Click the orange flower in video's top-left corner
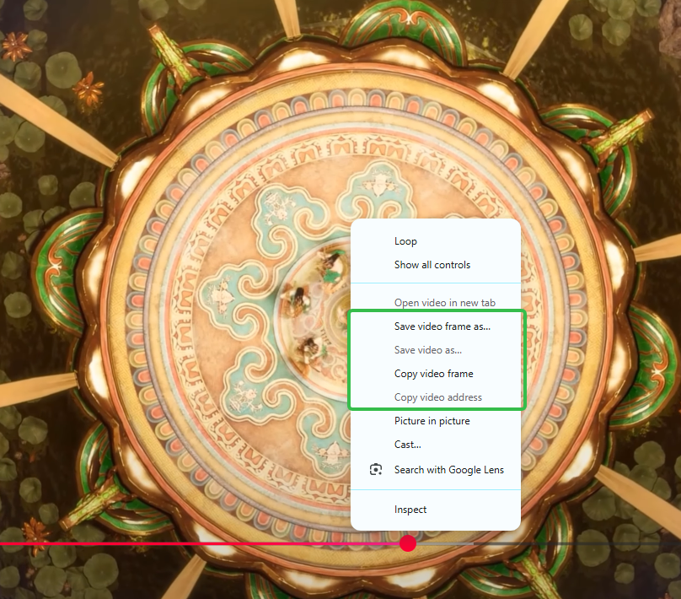 (x=16, y=46)
